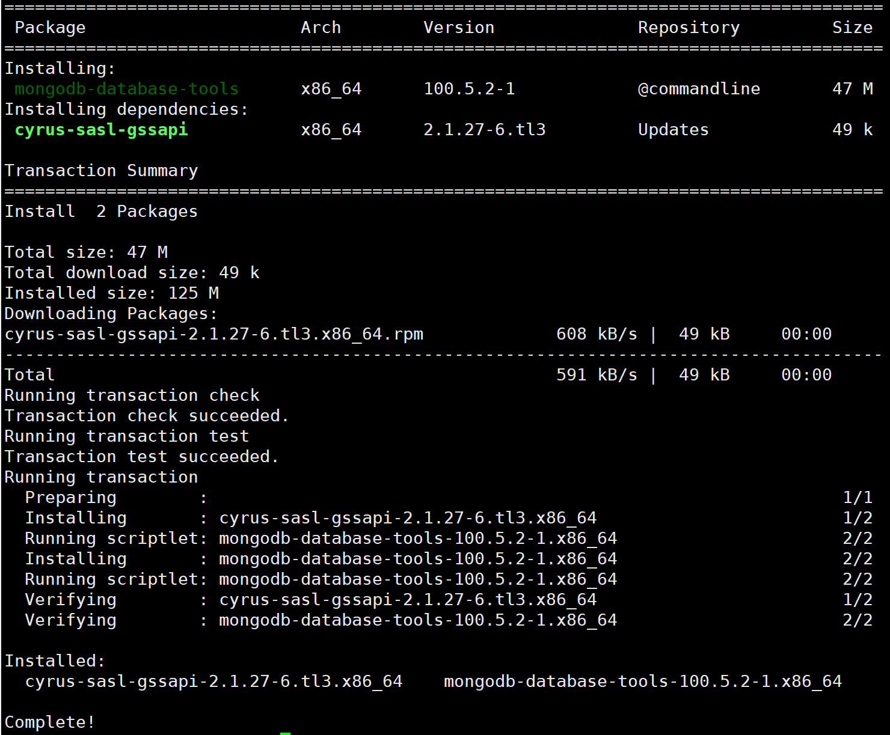Click the 'Downloading Packages:' line
Screen dimensions: 890x735
(111, 314)
